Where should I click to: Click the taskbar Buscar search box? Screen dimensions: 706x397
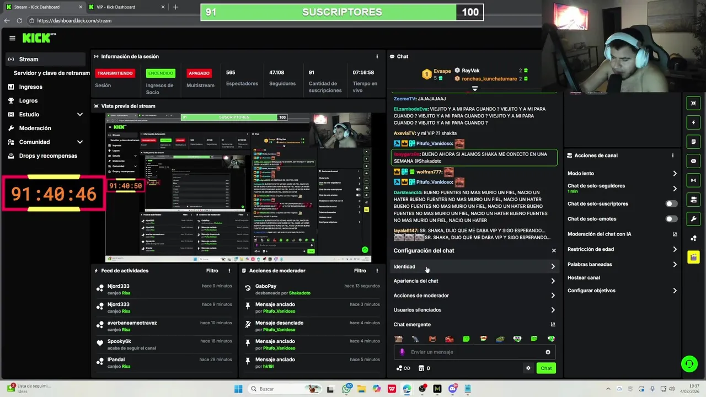point(285,389)
